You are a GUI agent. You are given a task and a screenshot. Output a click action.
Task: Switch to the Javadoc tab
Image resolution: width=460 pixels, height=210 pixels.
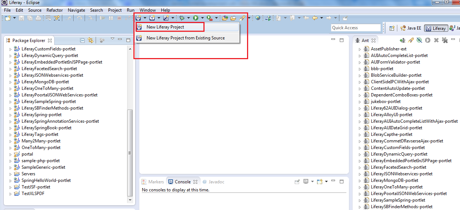click(x=213, y=182)
